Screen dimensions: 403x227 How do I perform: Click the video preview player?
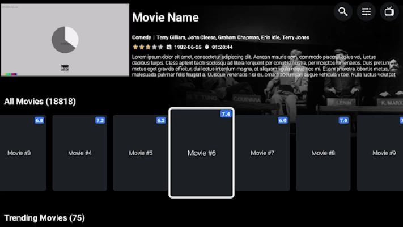(x=65, y=40)
